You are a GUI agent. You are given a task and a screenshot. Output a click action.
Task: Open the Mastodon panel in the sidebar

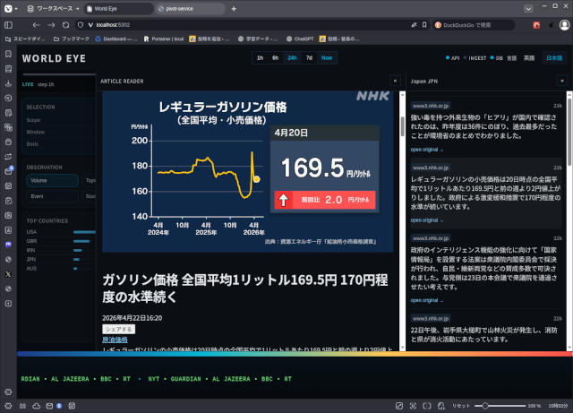pyautogui.click(x=8, y=243)
